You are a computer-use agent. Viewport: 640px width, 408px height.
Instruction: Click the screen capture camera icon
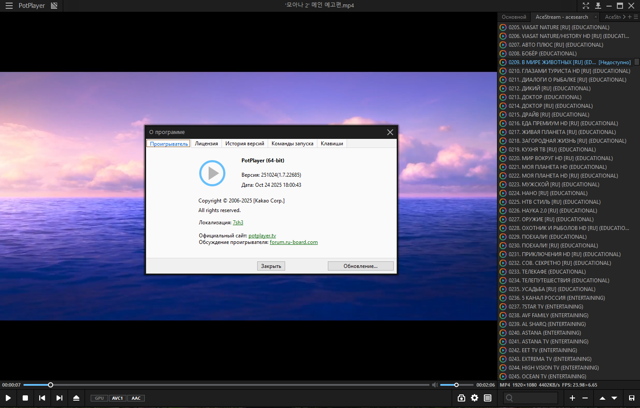(x=461, y=398)
